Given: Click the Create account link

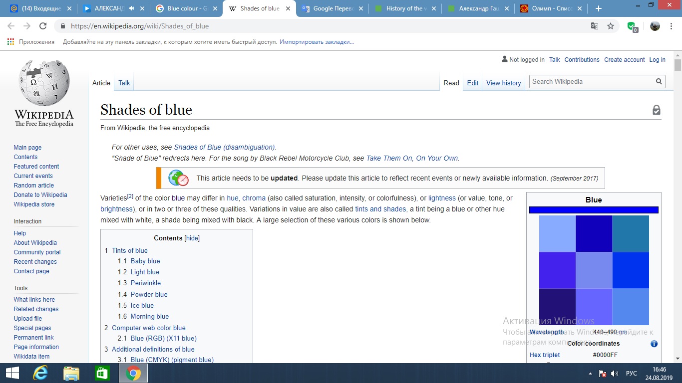Looking at the screenshot, I should pos(625,59).
